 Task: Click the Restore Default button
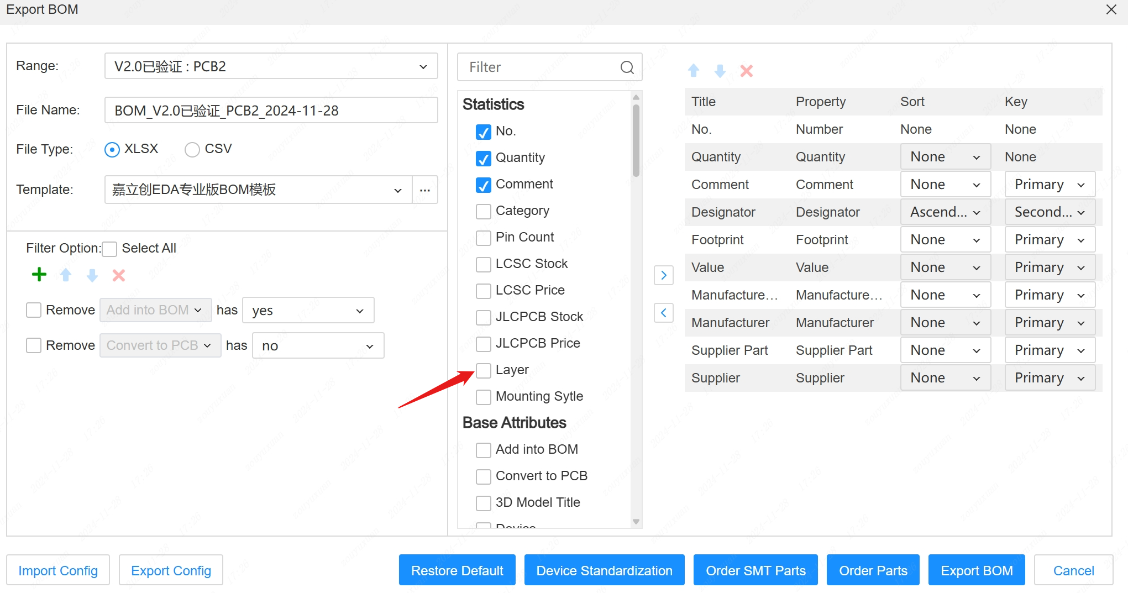(457, 570)
